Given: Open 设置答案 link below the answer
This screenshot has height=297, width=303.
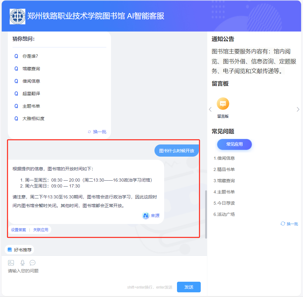Looking at the screenshot, I should coord(19,230).
